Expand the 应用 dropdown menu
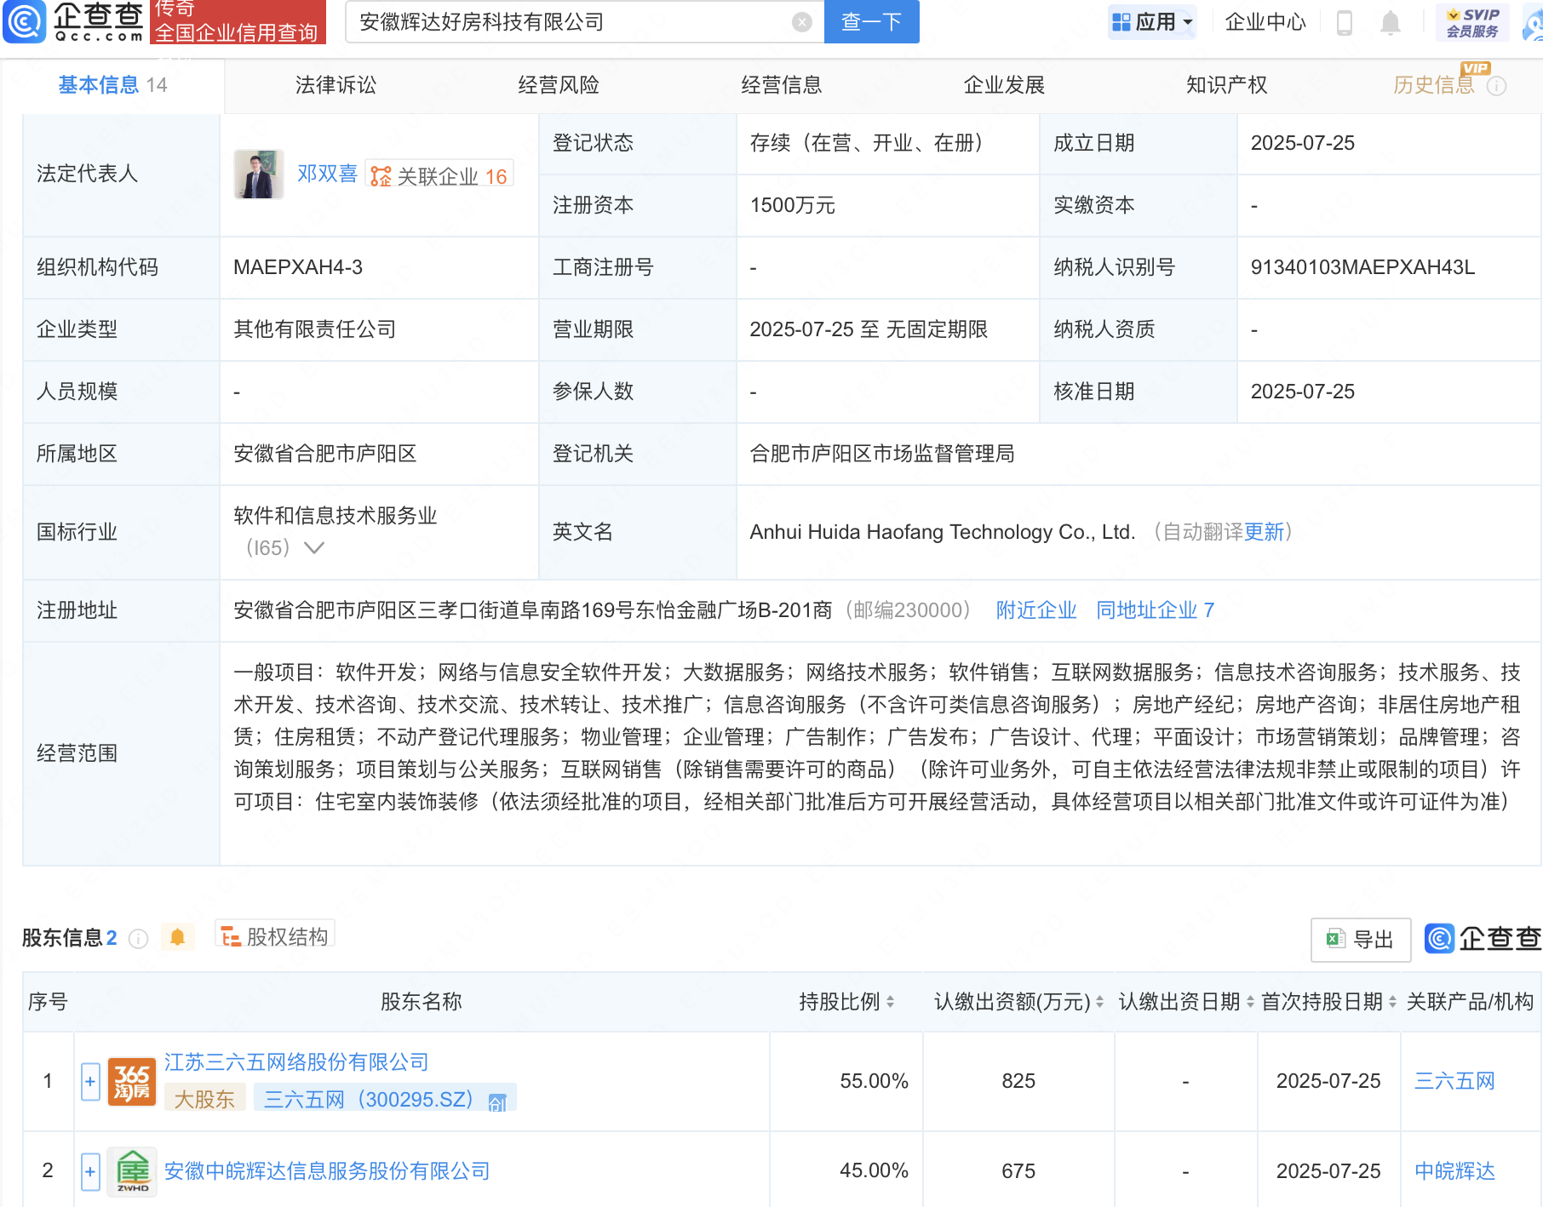The image size is (1543, 1207). [1154, 22]
